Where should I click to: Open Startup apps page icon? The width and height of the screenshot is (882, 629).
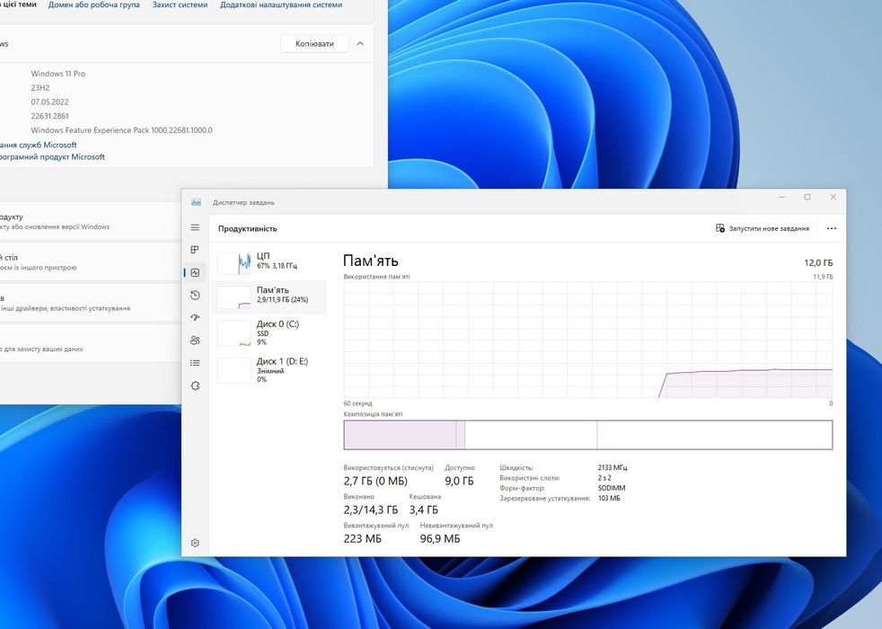tap(195, 318)
